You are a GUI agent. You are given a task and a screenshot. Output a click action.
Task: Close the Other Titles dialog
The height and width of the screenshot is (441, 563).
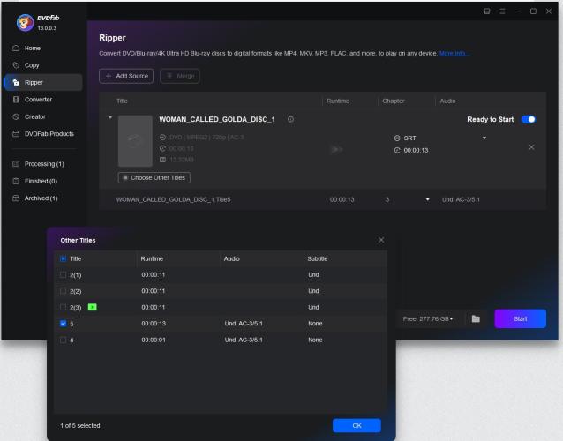pos(381,240)
